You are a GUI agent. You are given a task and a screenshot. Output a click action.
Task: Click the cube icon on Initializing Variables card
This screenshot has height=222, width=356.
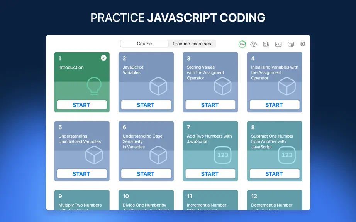pyautogui.click(x=287, y=86)
